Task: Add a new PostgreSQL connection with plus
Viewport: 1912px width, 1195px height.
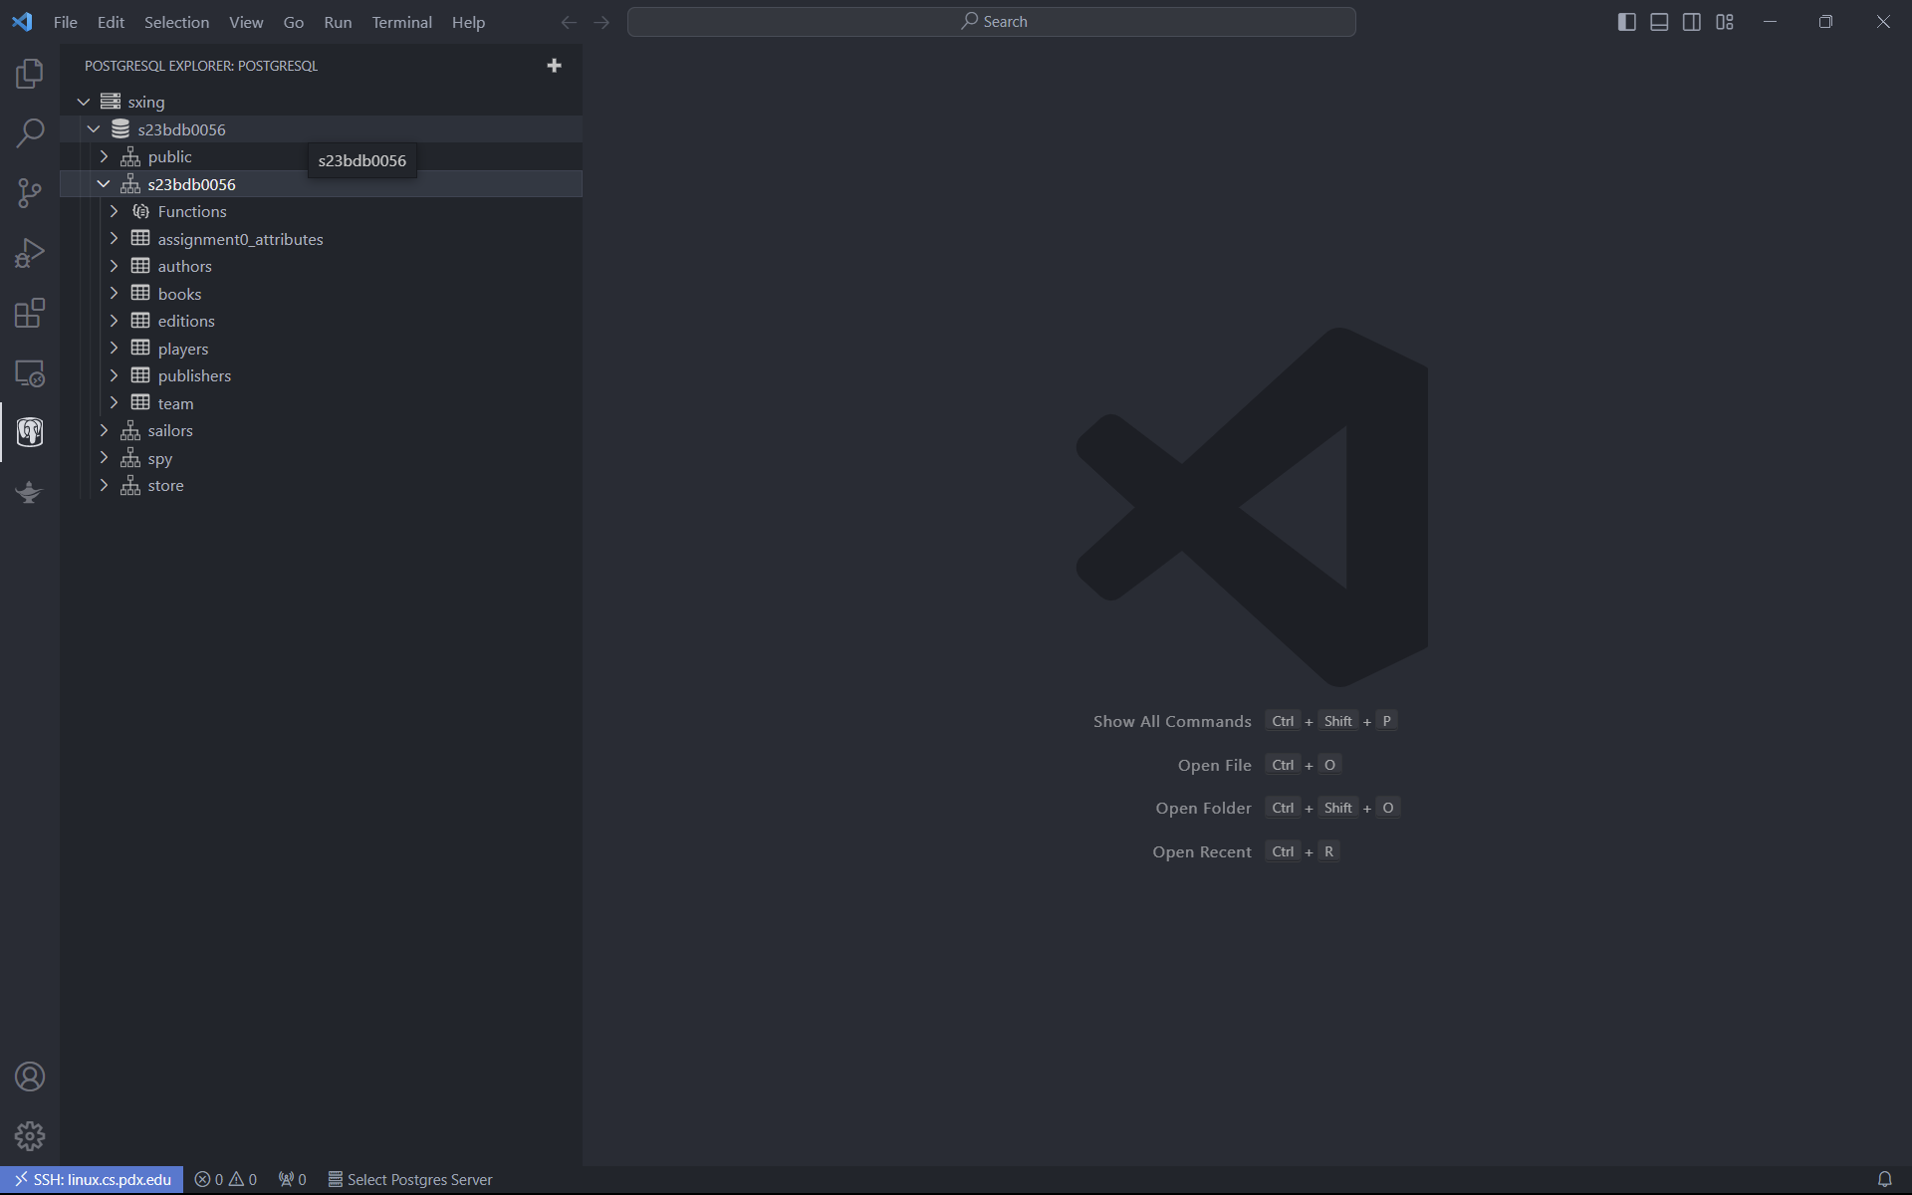Action: click(555, 66)
